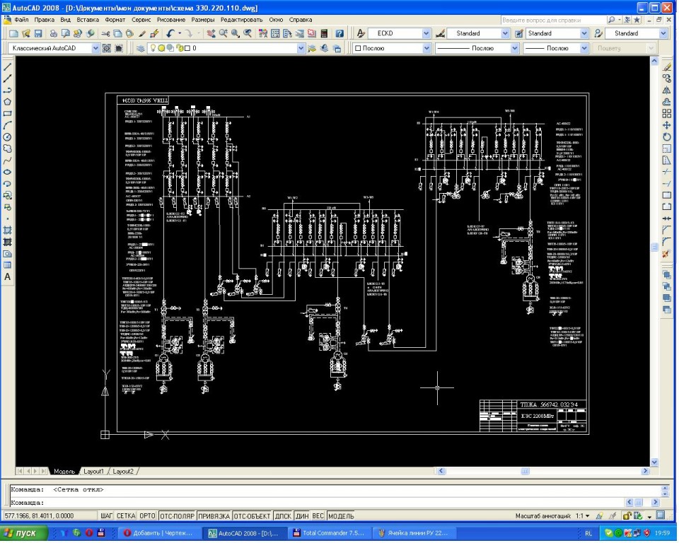679x543 pixels.
Task: Expand the Классический AutoCAD workspace dropdown
Action: click(x=95, y=49)
